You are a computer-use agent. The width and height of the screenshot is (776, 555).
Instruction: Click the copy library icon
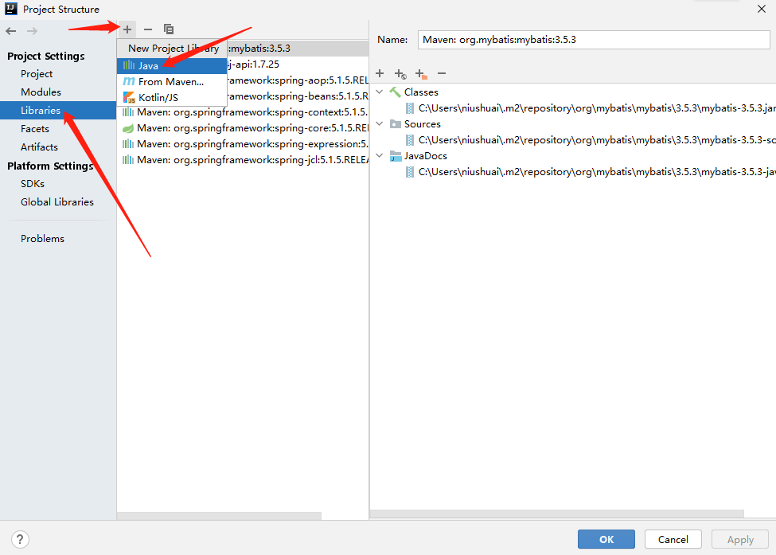[x=169, y=29]
